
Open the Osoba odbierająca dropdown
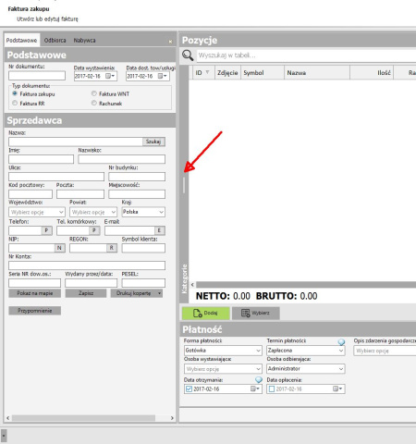point(306,369)
